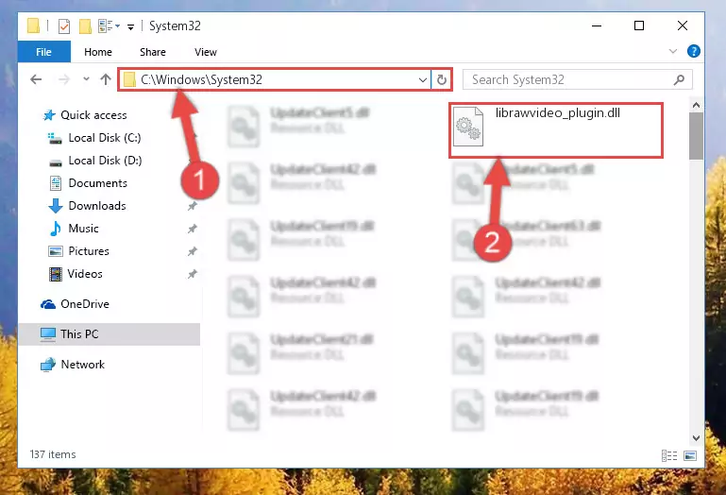This screenshot has width=726, height=495.
Task: Click the search magnifier icon
Action: [x=679, y=79]
